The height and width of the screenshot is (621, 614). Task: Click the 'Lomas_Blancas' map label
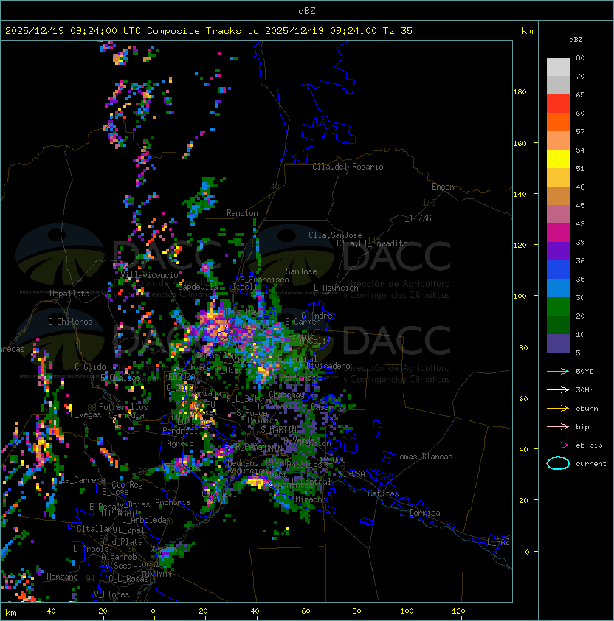[424, 457]
